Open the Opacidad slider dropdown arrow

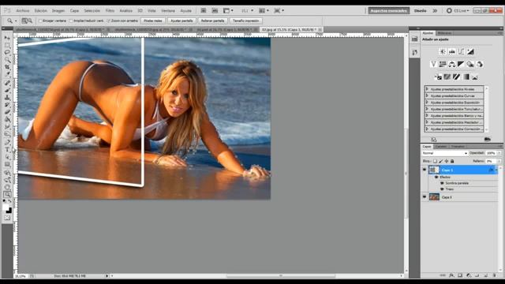pyautogui.click(x=499, y=153)
